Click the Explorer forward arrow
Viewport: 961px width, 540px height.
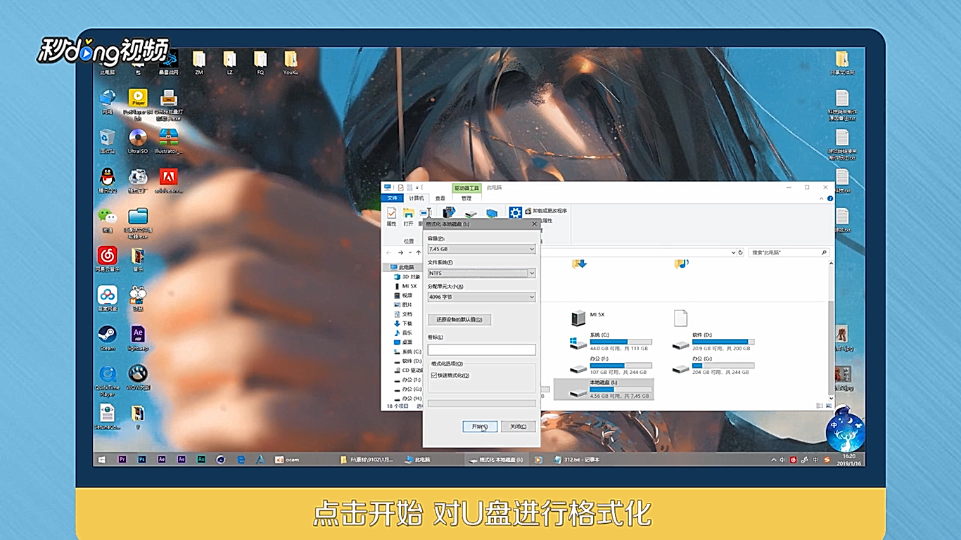(400, 252)
